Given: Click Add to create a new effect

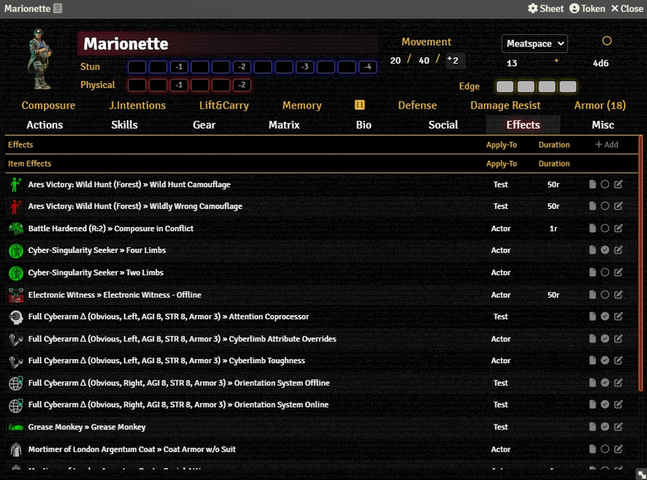Looking at the screenshot, I should coord(606,145).
